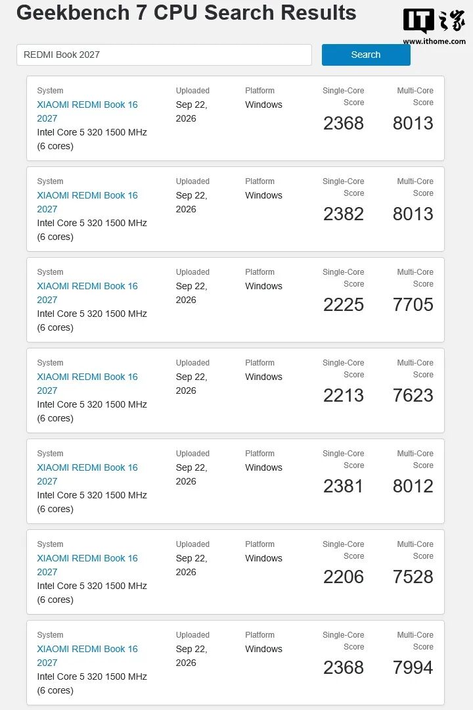Open result link with multi-core score 7705
473x710 pixels.
pyautogui.click(x=87, y=293)
